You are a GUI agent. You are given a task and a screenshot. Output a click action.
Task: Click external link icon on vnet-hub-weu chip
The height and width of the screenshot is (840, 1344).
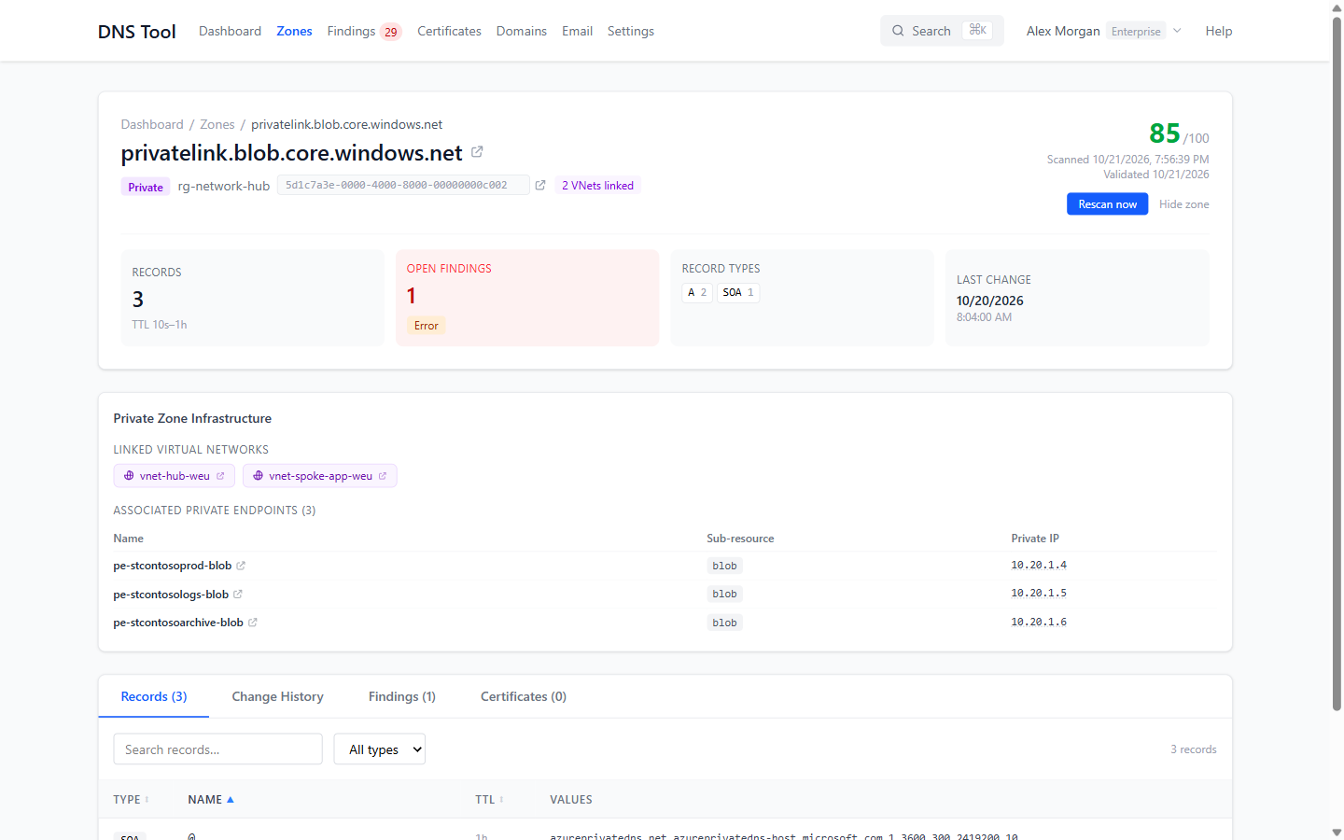click(220, 476)
